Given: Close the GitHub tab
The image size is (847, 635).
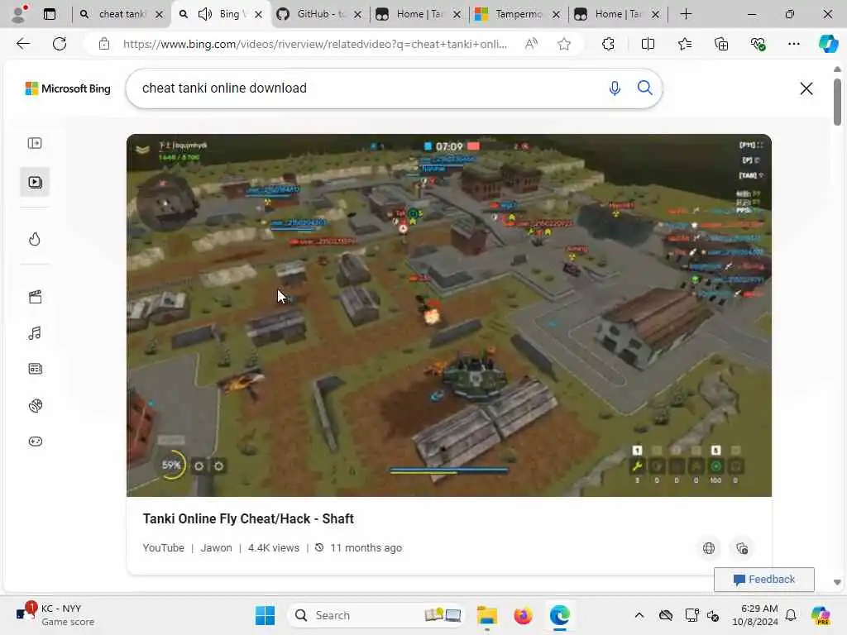Looking at the screenshot, I should (x=357, y=15).
